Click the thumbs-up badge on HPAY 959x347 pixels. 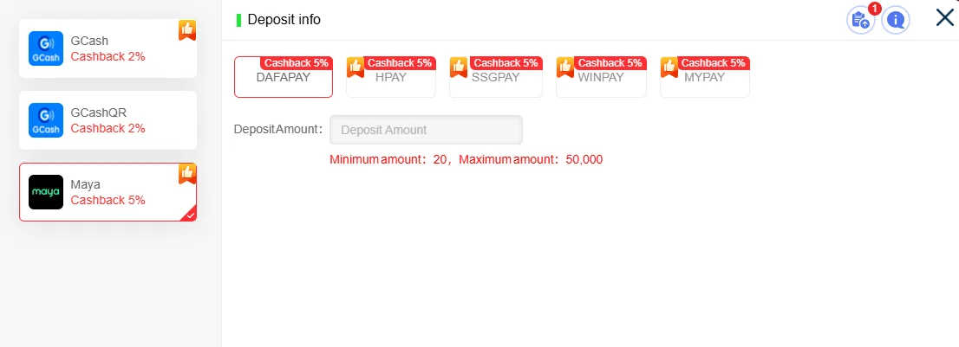pos(356,67)
